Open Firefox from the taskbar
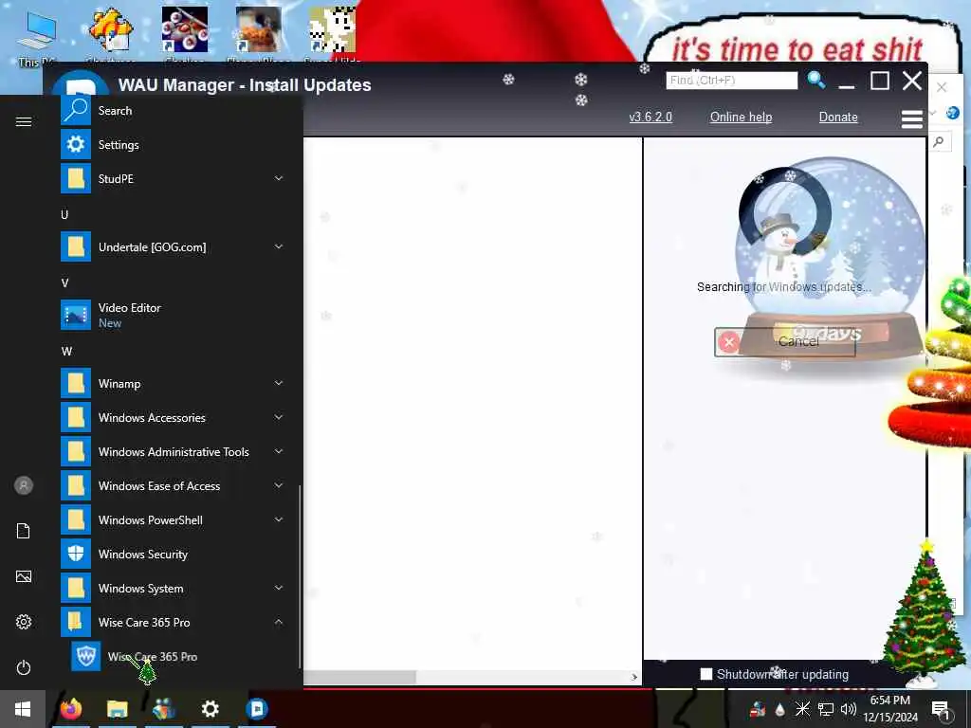This screenshot has height=728, width=971. click(71, 709)
